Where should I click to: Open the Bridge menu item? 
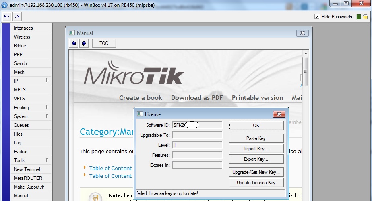[31, 46]
